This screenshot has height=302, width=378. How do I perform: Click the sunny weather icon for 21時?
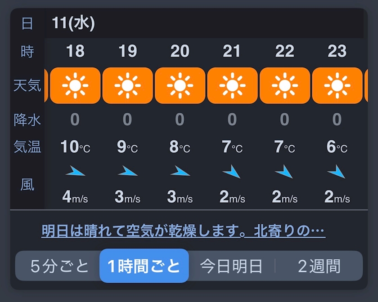pos(232,85)
